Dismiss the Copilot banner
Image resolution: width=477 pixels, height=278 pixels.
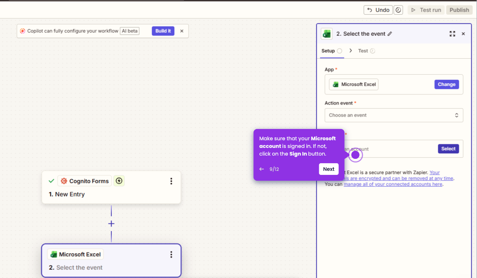182,31
